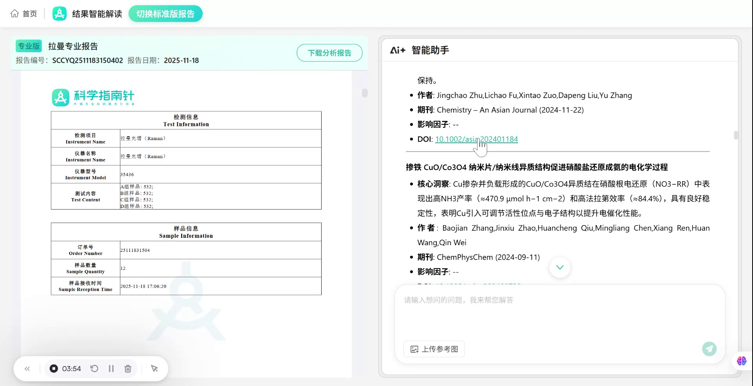Image resolution: width=753 pixels, height=386 pixels.
Task: Stop the screen recording
Action: point(54,368)
